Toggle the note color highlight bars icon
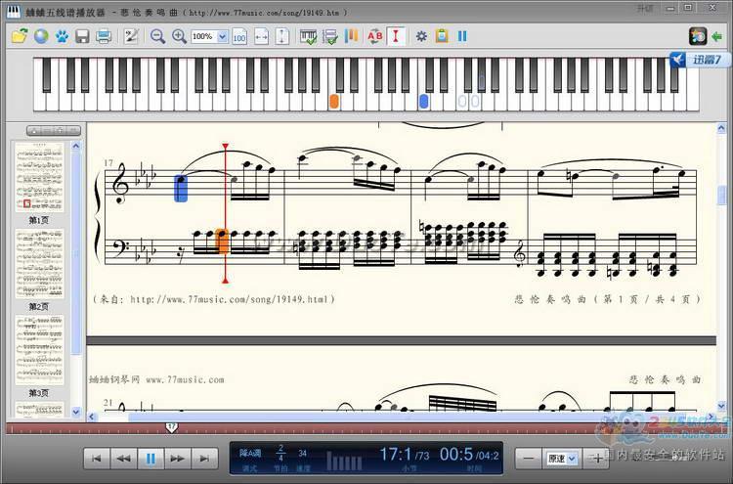The image size is (733, 484). tap(351, 36)
